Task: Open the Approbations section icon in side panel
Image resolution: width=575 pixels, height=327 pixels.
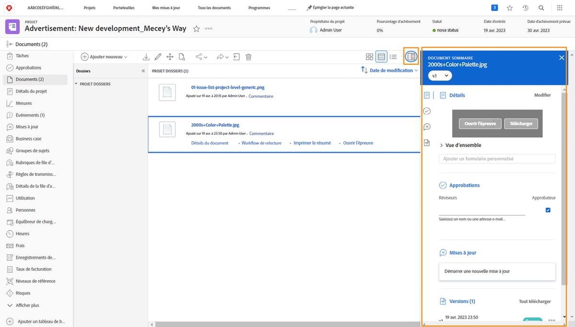Action: [426, 111]
